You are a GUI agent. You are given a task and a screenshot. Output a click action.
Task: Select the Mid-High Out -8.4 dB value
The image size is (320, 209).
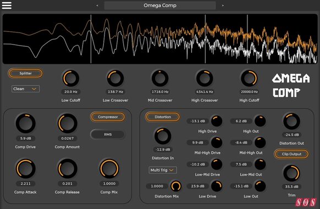click(x=241, y=142)
